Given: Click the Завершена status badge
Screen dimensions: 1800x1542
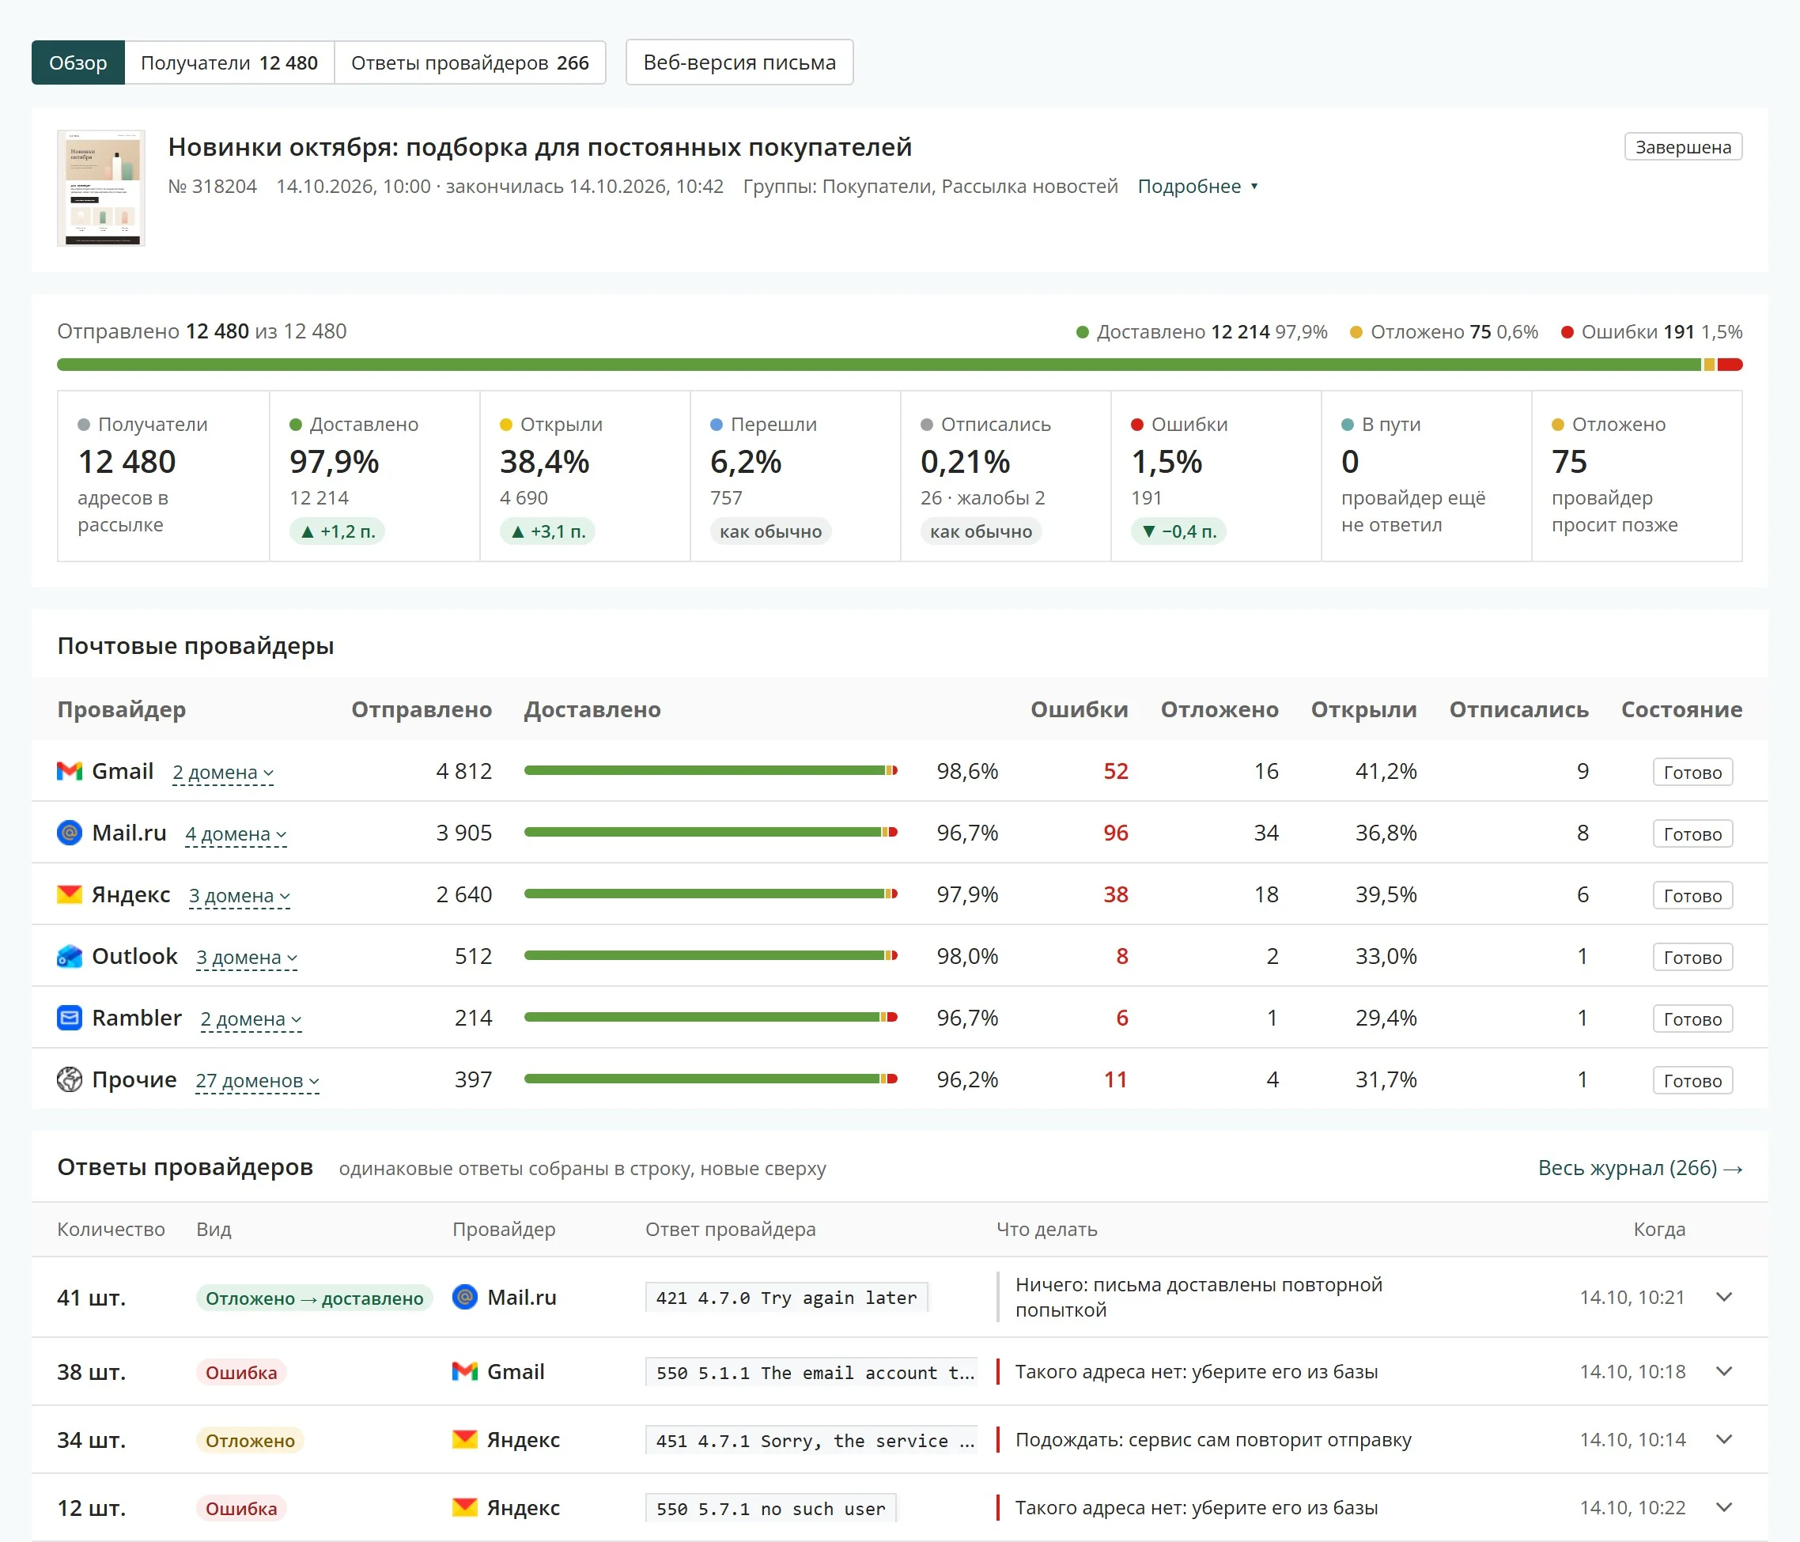Looking at the screenshot, I should (x=1683, y=147).
